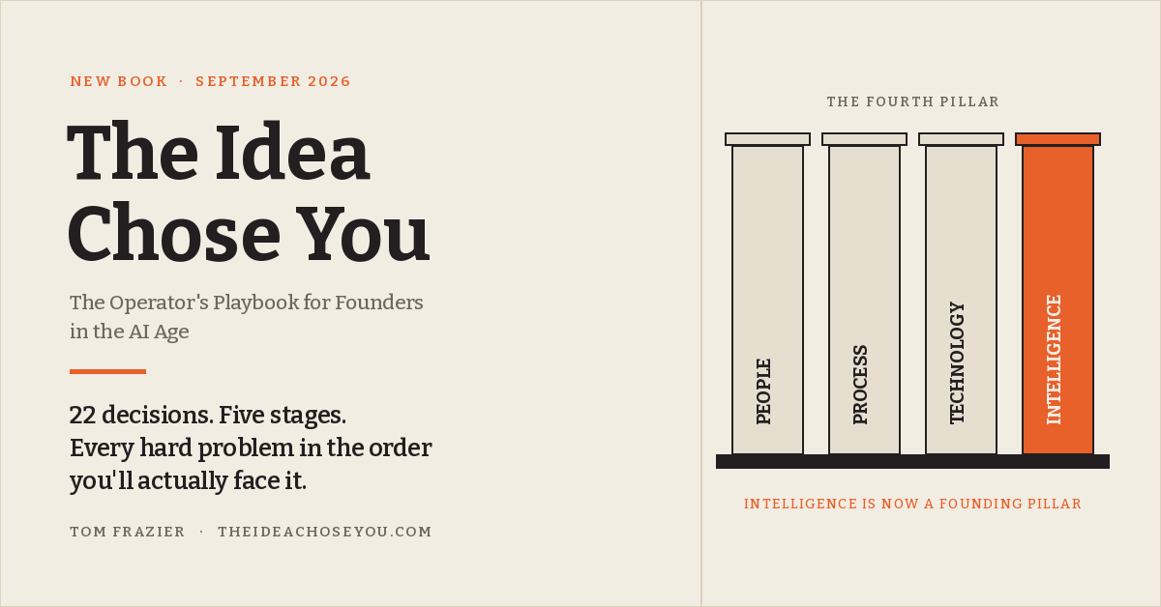This screenshot has height=607, width=1161.
Task: Click the 22 decisions. Five stages. text
Action: (208, 416)
